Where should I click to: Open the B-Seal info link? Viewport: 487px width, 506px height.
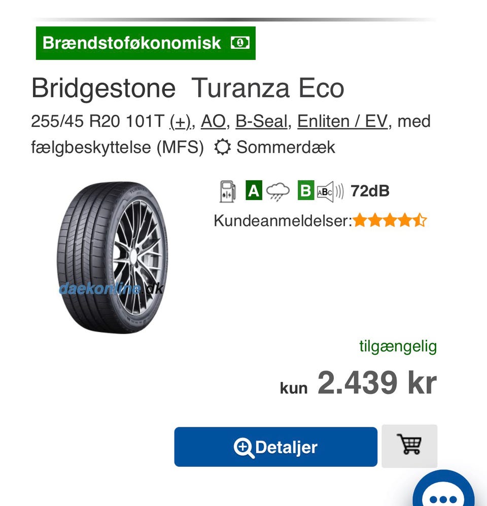(x=262, y=121)
